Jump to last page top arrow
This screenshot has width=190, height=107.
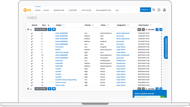pos(161,30)
